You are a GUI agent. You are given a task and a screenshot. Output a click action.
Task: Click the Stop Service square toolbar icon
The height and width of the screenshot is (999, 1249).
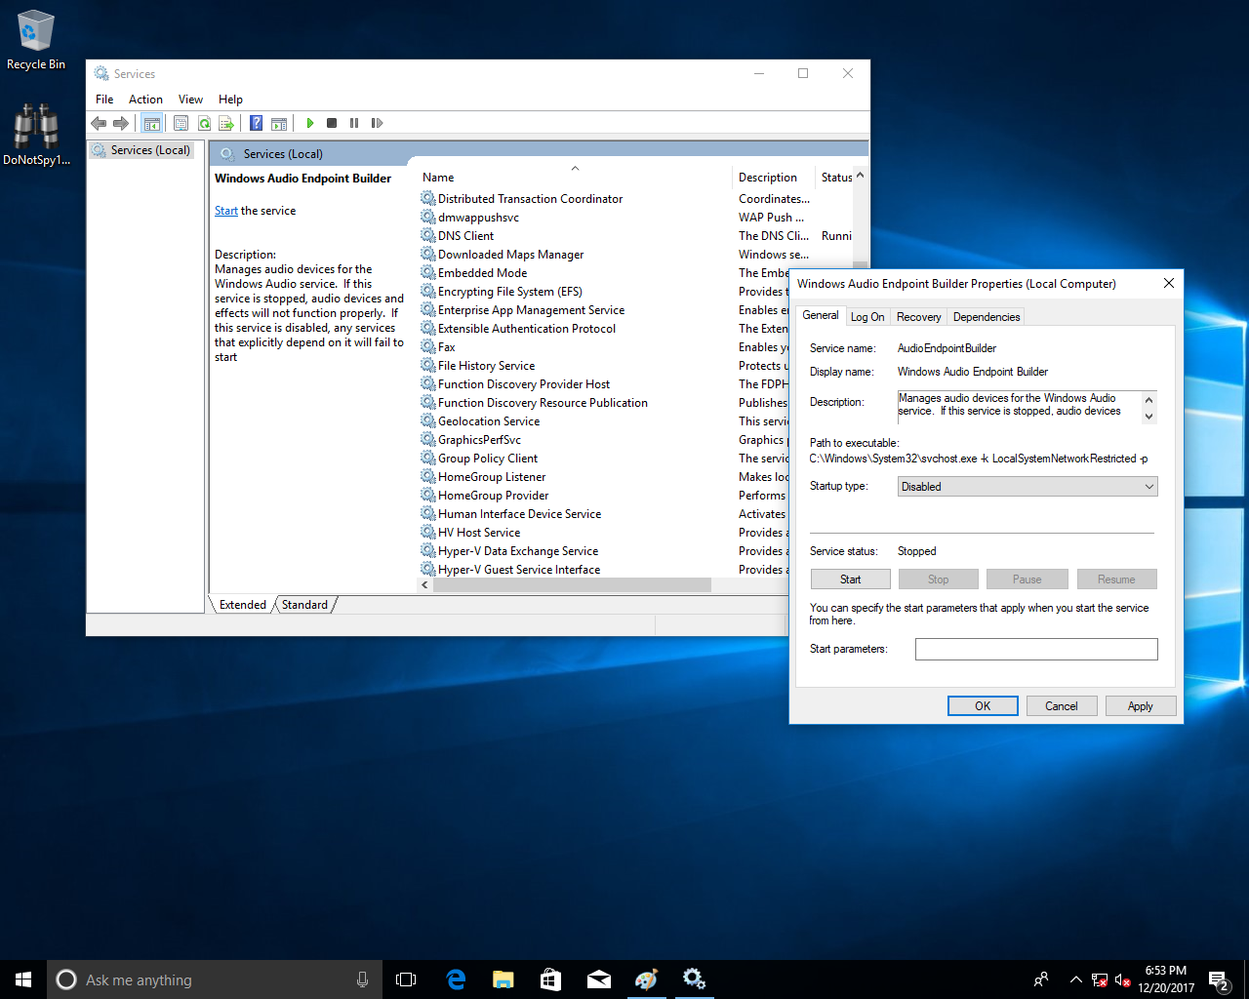tap(332, 123)
